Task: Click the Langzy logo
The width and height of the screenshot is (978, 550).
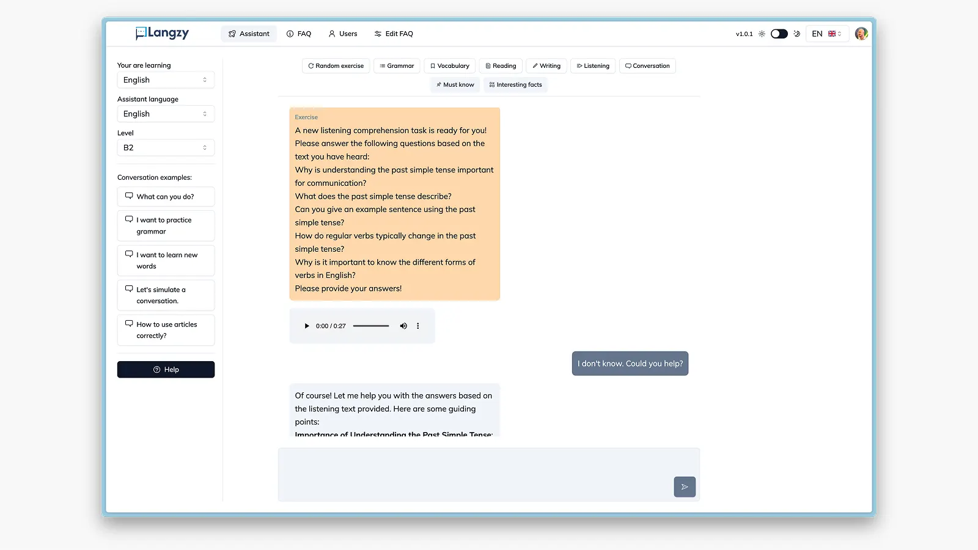Action: [x=162, y=33]
